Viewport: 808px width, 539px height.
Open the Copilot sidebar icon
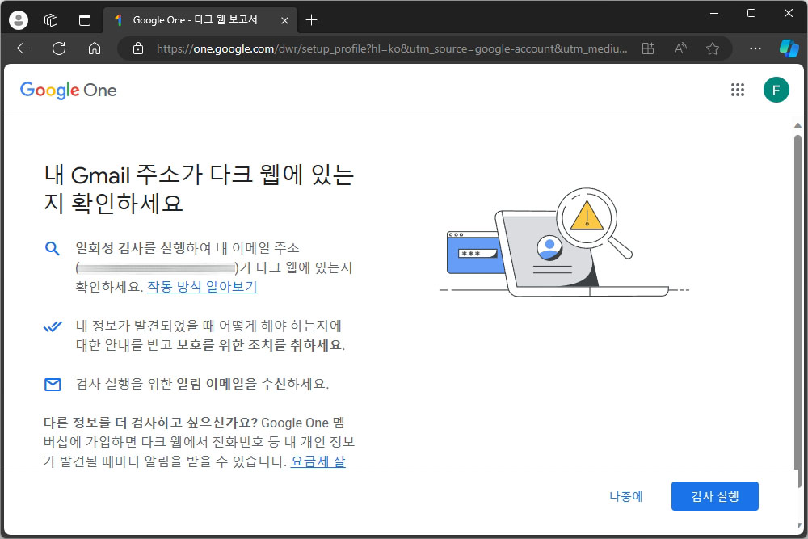[789, 48]
